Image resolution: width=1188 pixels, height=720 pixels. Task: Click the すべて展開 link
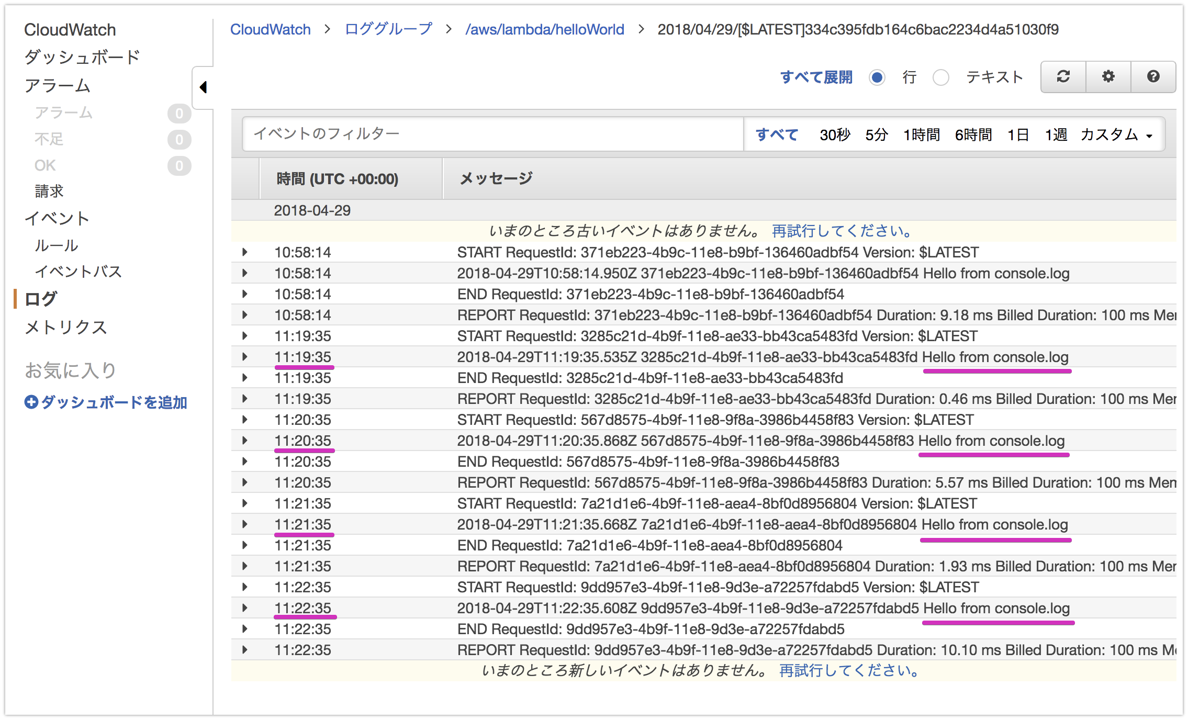817,77
